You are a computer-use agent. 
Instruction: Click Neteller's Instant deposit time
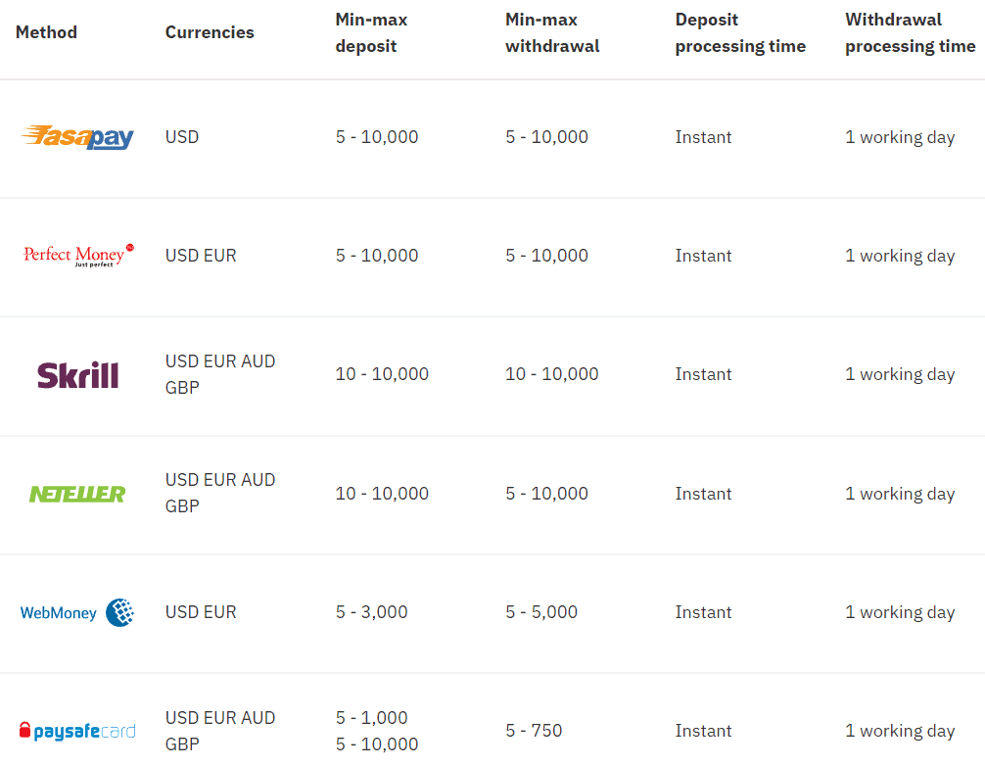[x=703, y=494]
